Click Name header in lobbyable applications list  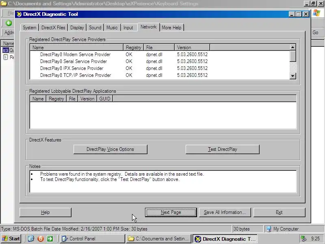[38, 99]
